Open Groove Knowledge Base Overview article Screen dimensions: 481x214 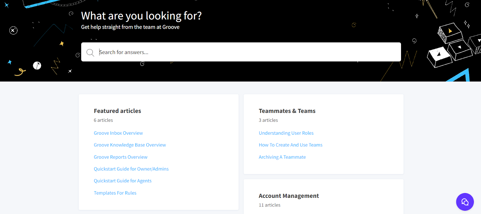click(x=130, y=145)
